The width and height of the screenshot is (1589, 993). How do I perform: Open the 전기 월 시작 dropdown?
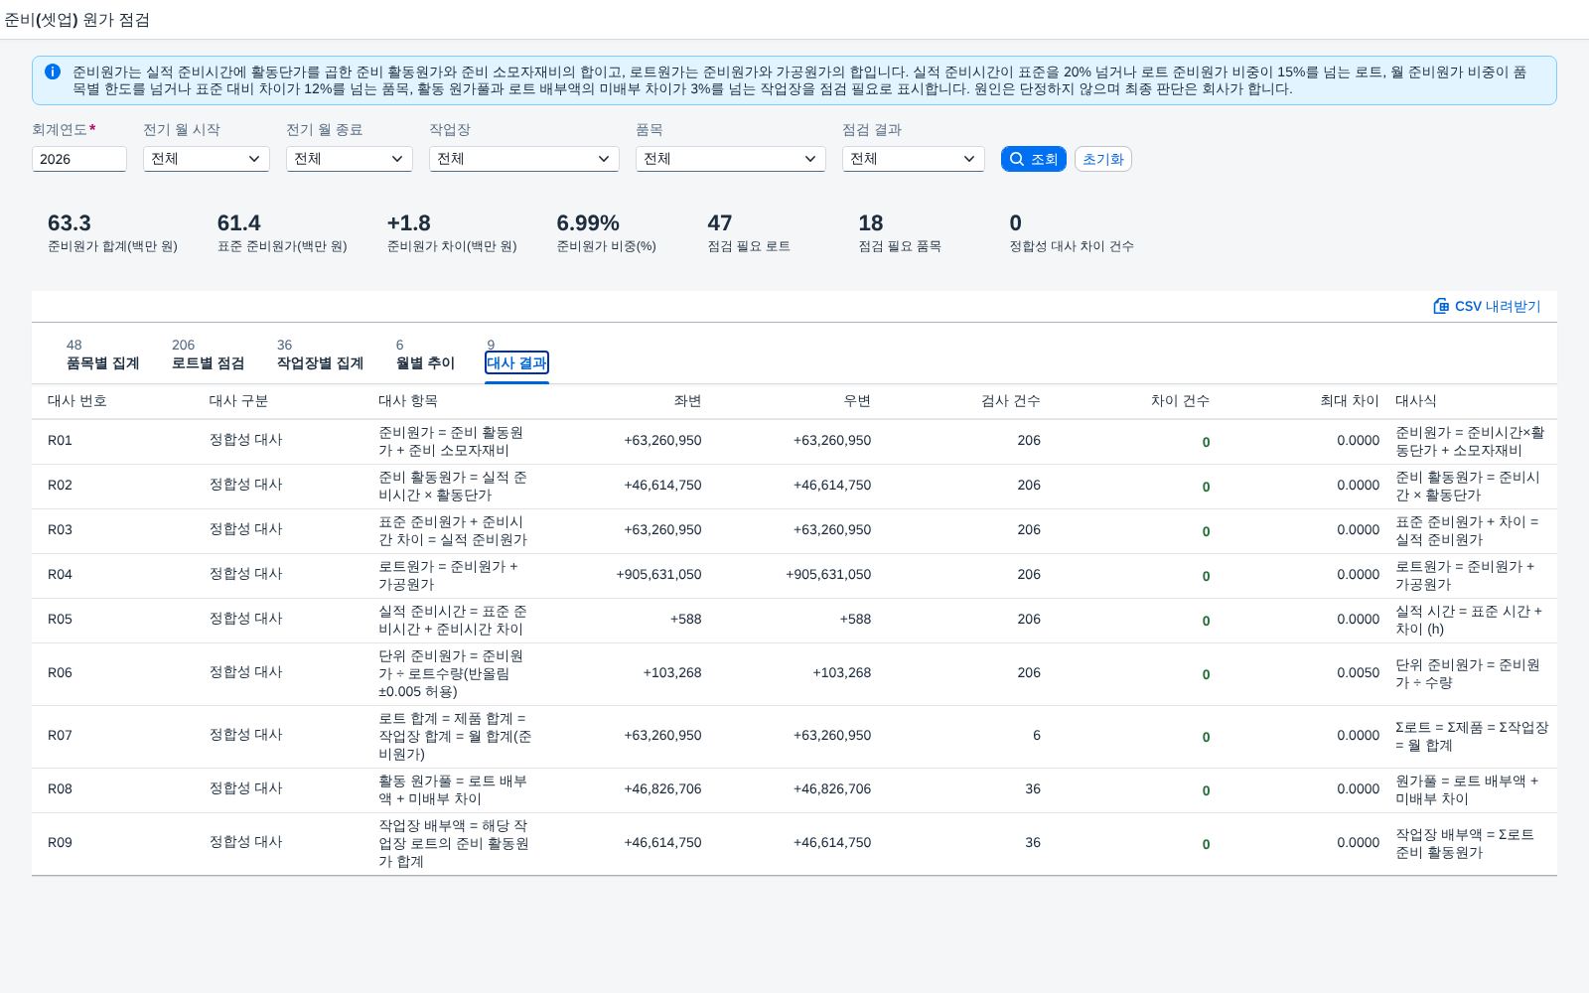207,159
